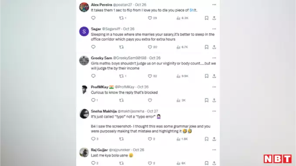Share Sneha Makhija's tweet
The width and height of the screenshot is (296, 166).
click(x=214, y=139)
